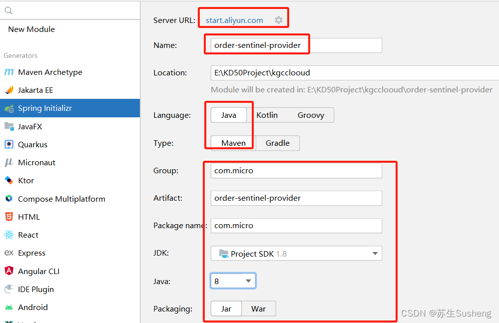The height and width of the screenshot is (323, 499).
Task: Click the Artifact input field
Action: pyautogui.click(x=296, y=198)
